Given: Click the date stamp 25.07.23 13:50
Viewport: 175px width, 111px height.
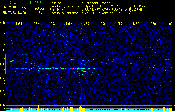Looking at the screenshot, I should (x=14, y=13).
